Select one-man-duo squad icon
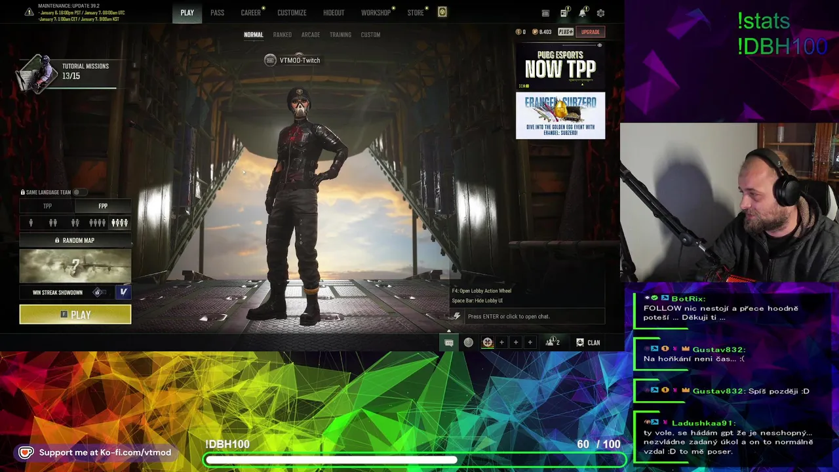839x472 pixels. pos(75,223)
